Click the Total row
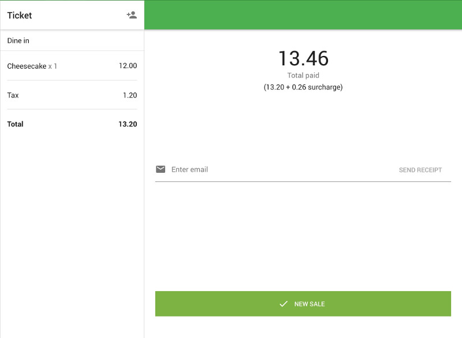Viewport: 462px width, 338px height. (x=14, y=124)
